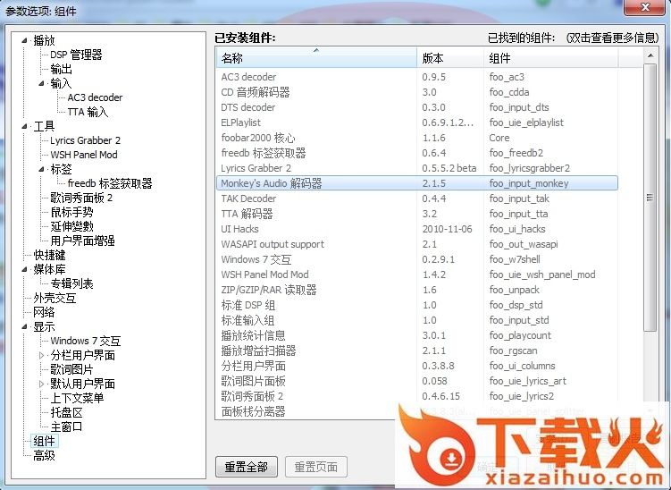
Task: Select WSH Panel Mod Mod row
Action: [417, 275]
